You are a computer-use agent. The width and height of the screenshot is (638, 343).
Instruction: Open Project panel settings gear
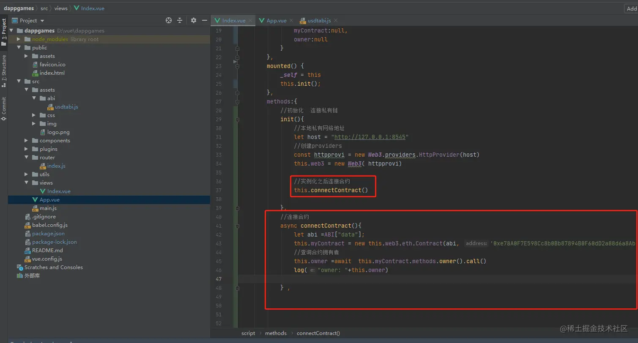click(194, 20)
